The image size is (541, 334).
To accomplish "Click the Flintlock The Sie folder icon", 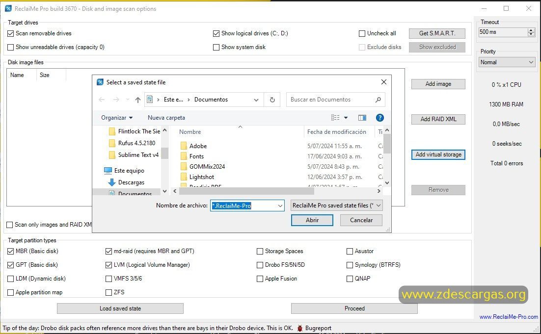I will [x=112, y=131].
